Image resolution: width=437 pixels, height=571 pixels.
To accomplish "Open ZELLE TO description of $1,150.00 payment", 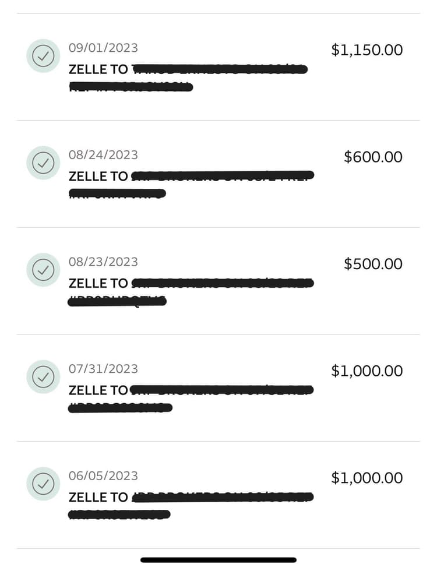I will pos(98,69).
